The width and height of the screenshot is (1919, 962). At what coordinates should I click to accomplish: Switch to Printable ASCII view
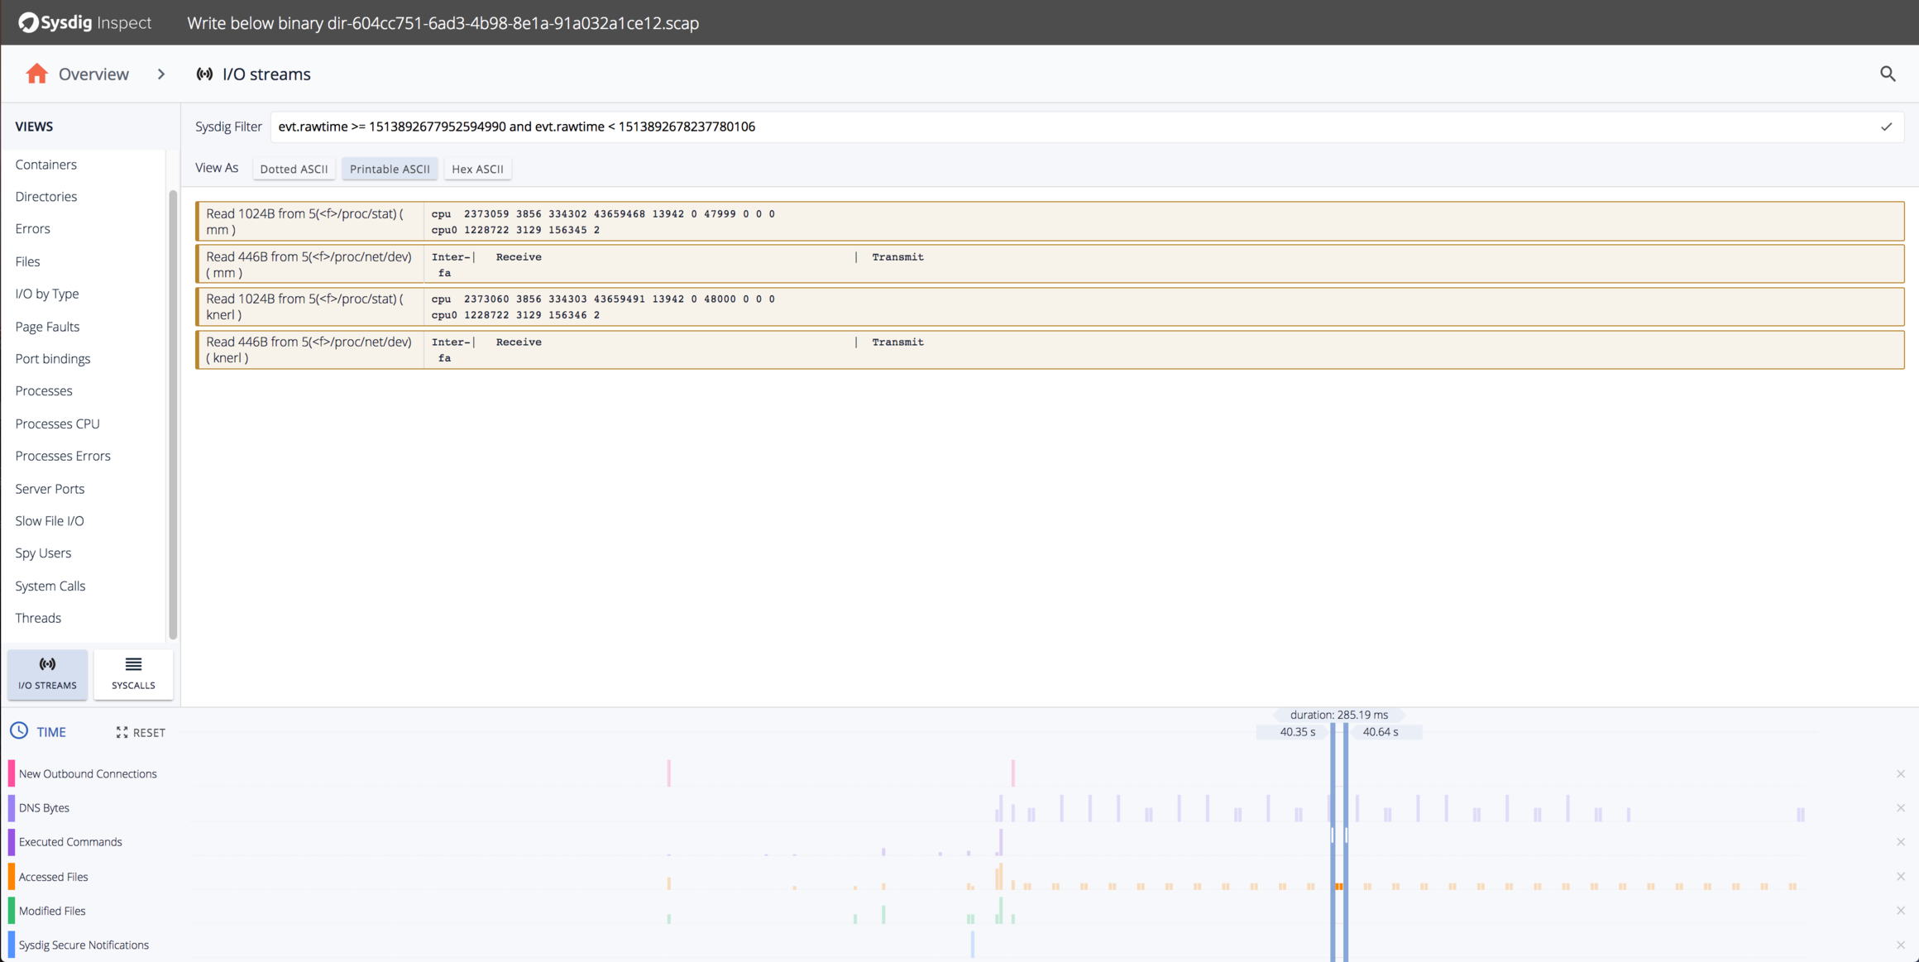point(390,169)
